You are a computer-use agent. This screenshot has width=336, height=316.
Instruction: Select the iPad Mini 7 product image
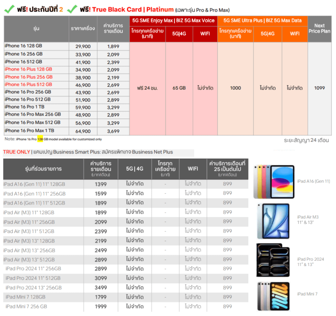tap(274, 296)
